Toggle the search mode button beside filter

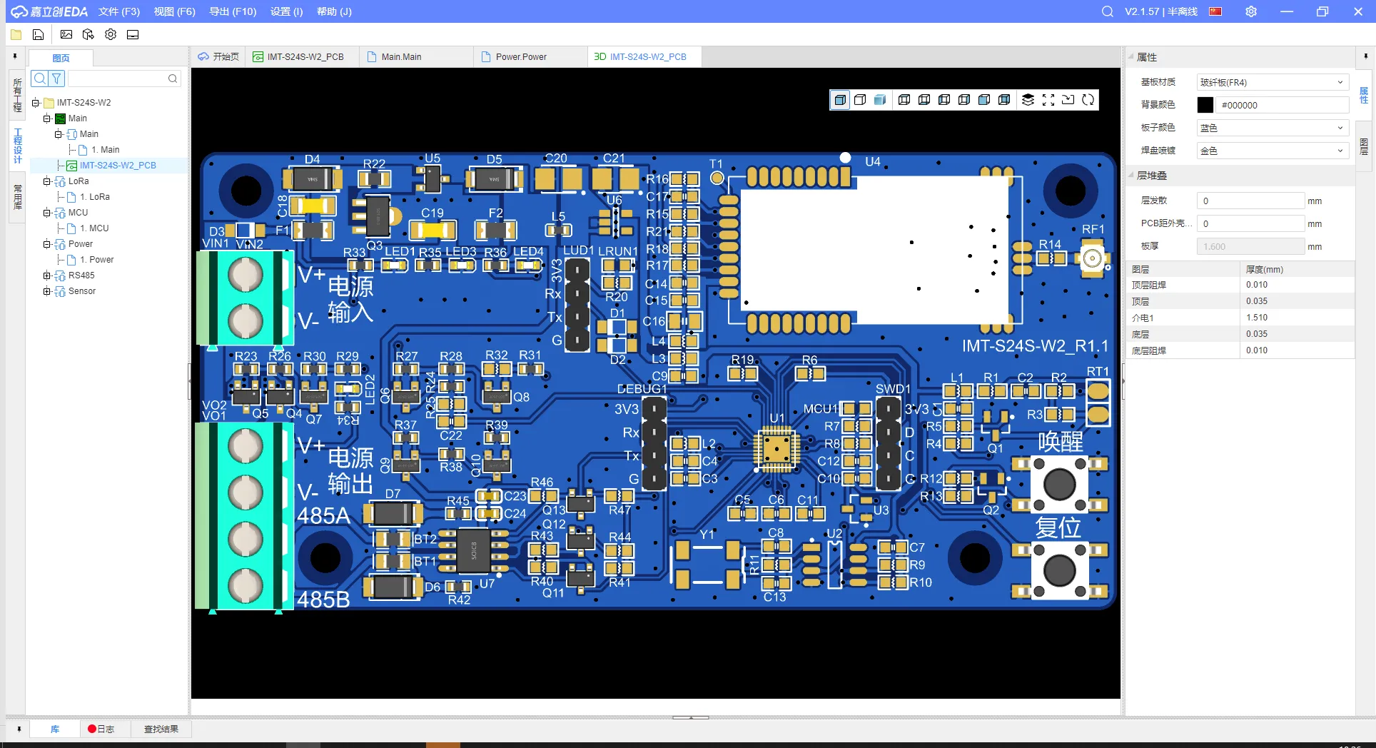tap(40, 79)
